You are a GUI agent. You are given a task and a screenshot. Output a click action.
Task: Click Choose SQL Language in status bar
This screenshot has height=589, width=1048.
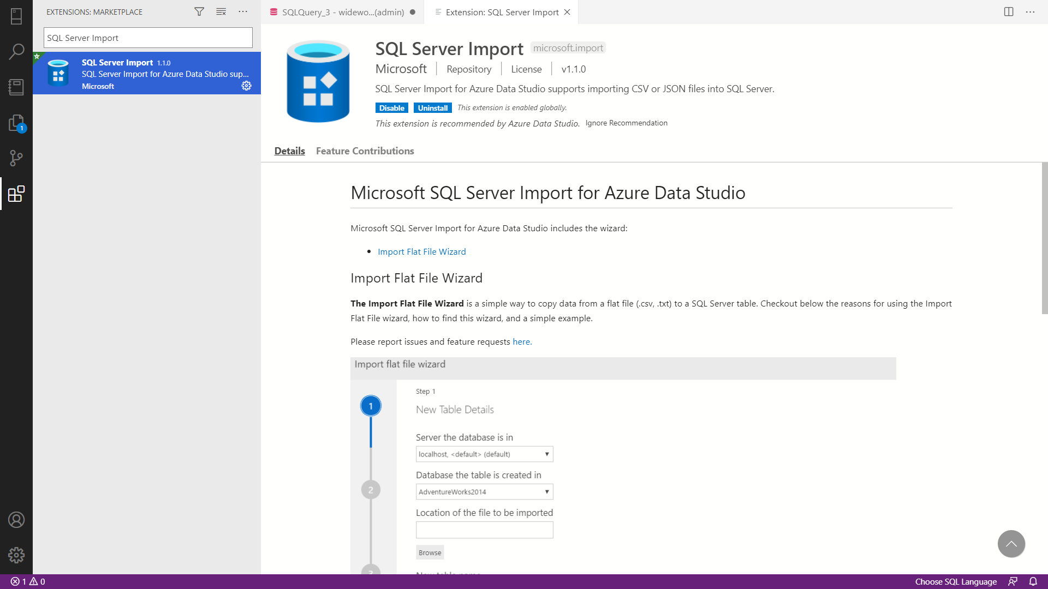point(956,581)
